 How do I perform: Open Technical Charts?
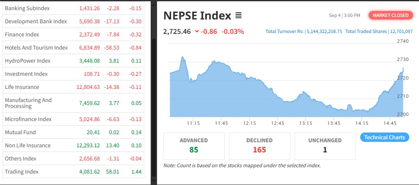pyautogui.click(x=384, y=137)
